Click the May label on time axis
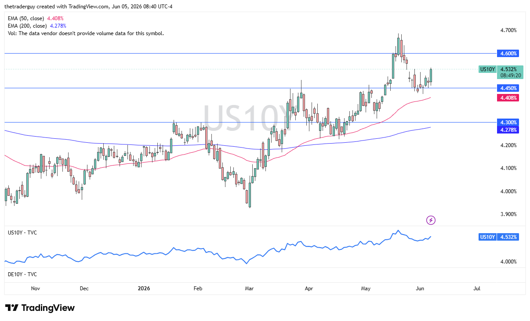This screenshot has height=321, width=530. 366,289
